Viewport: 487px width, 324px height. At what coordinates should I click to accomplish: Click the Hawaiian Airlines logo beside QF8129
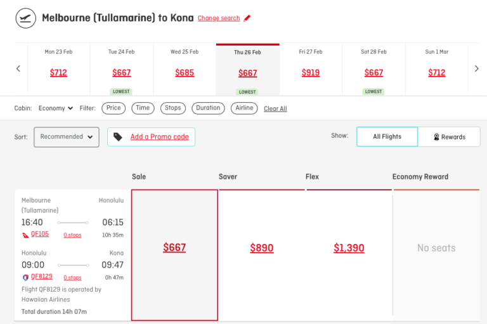coord(25,277)
